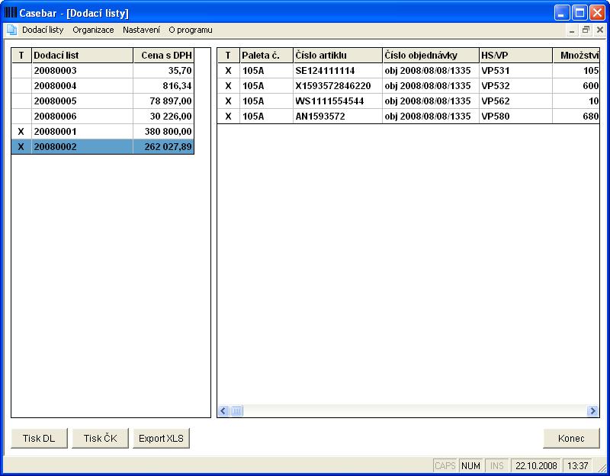Click HS/VP value VP531
Viewport: 610px width, 476px height.
click(495, 70)
